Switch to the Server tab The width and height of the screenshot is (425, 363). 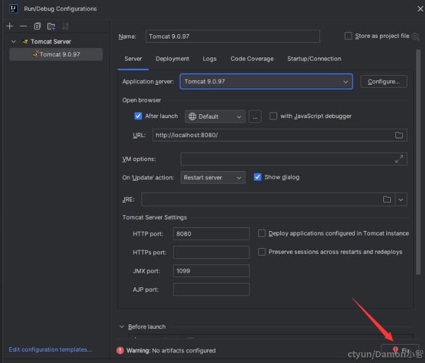coord(133,59)
